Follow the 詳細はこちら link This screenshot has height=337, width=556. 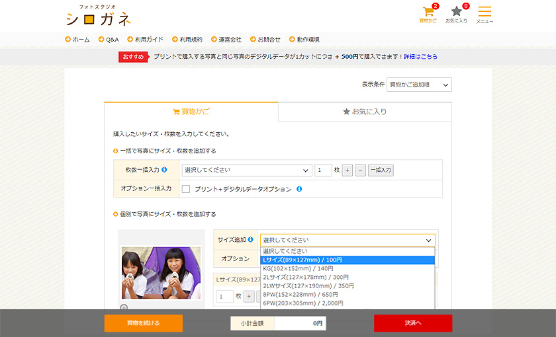420,57
